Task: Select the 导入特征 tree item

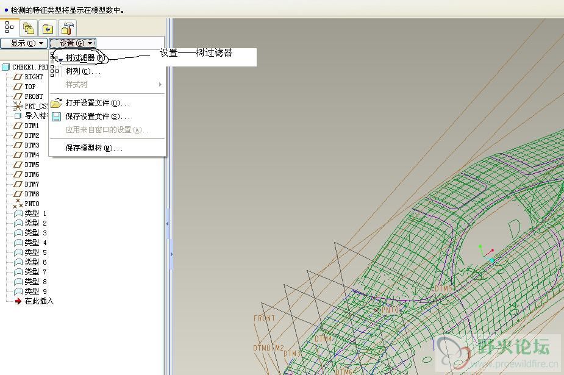Action: coord(37,116)
